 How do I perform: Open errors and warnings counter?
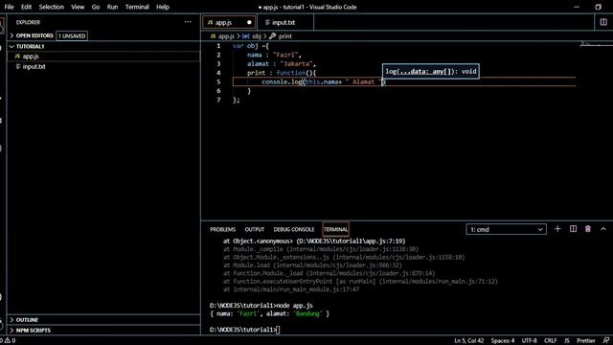[x=8, y=340]
